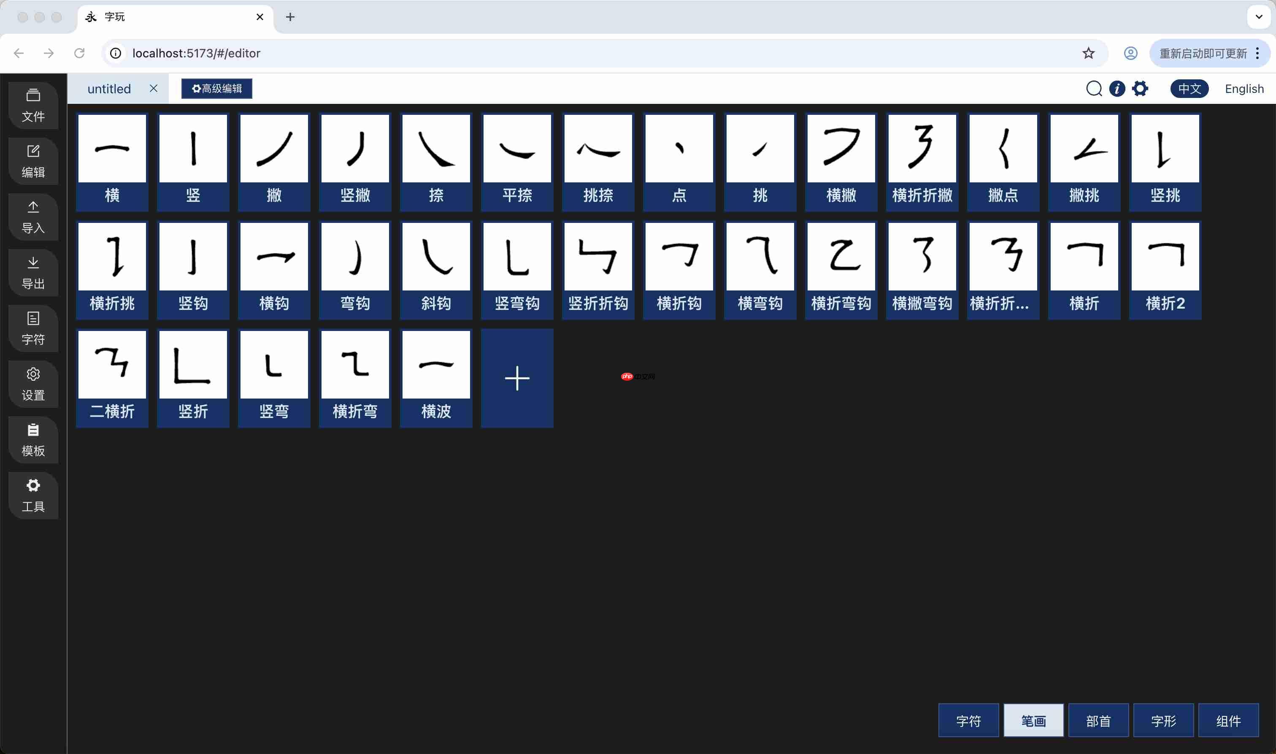Switch language to English
The height and width of the screenshot is (754, 1276).
pyautogui.click(x=1244, y=88)
